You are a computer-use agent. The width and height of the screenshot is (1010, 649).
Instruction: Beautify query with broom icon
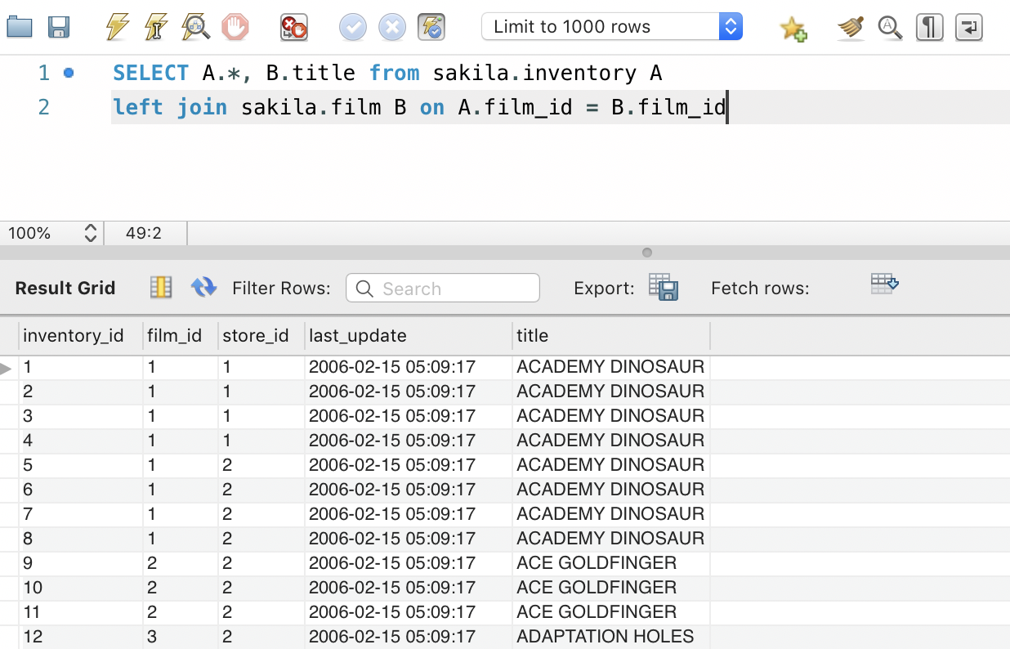click(851, 29)
